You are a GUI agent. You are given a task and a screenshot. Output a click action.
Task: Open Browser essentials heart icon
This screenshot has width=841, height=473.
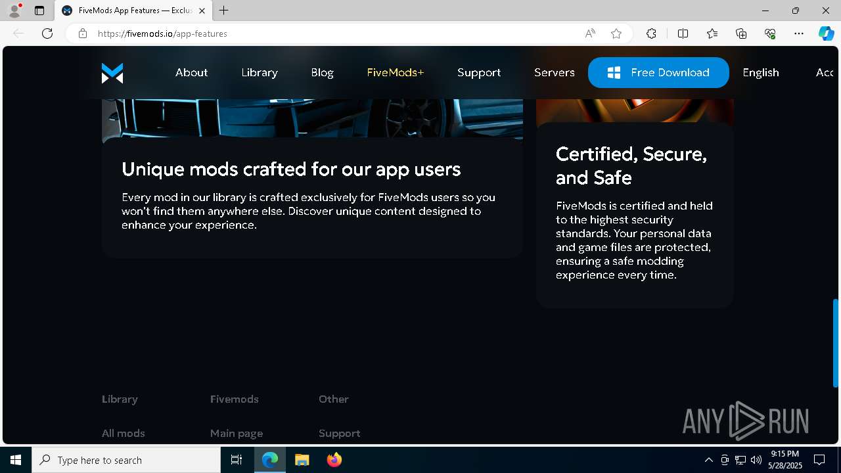point(770,34)
